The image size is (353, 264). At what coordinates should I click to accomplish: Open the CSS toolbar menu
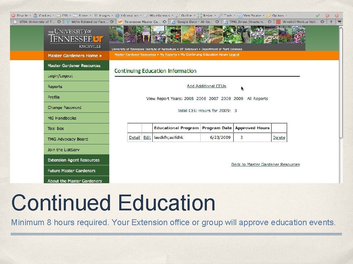[x=63, y=15]
